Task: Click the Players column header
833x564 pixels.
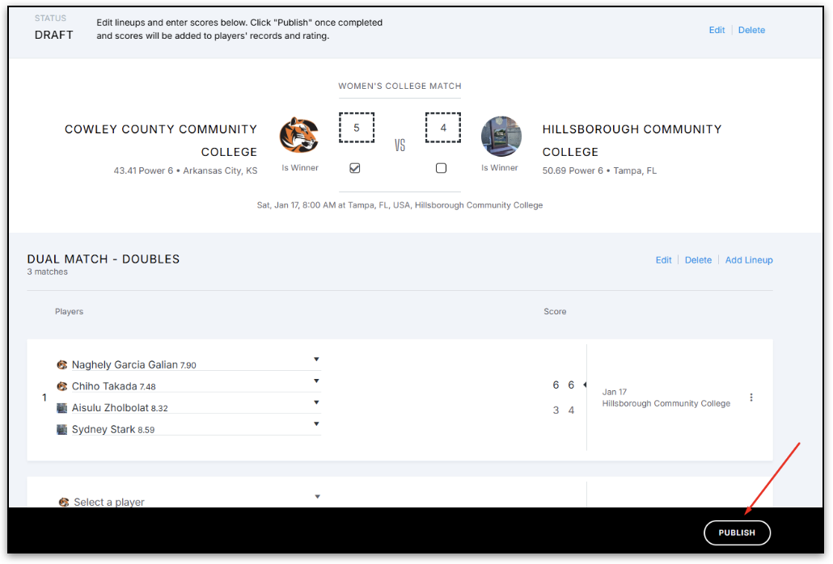Action: click(69, 311)
